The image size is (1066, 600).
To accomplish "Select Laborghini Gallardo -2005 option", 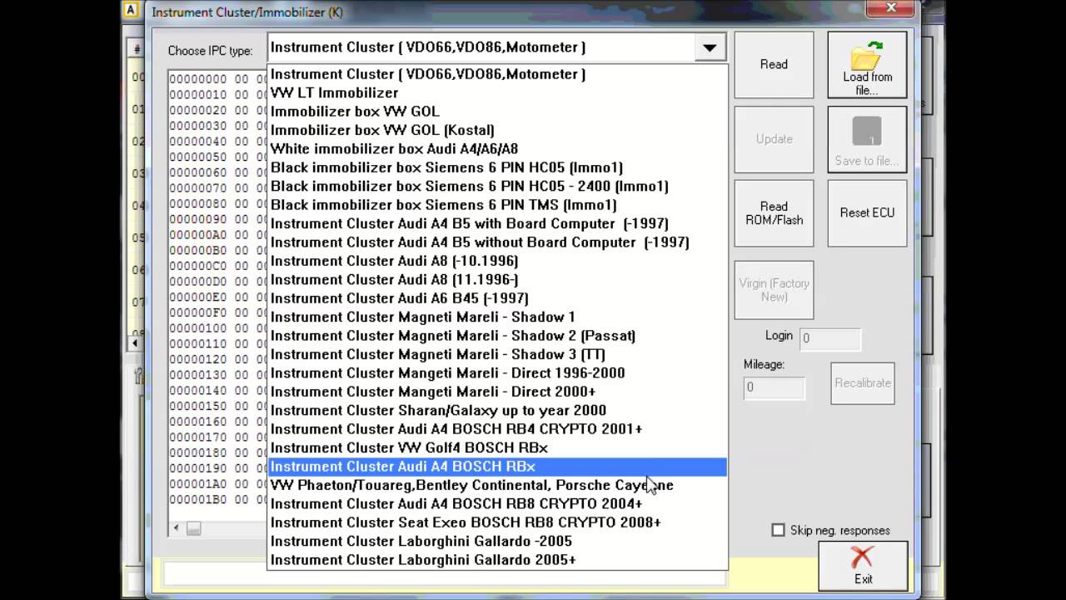I will click(497, 542).
